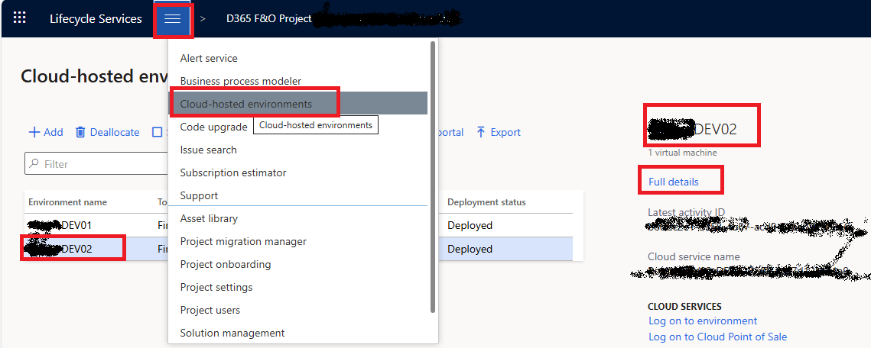The height and width of the screenshot is (348, 871).
Task: Select Project migration manager
Action: pyautogui.click(x=243, y=242)
